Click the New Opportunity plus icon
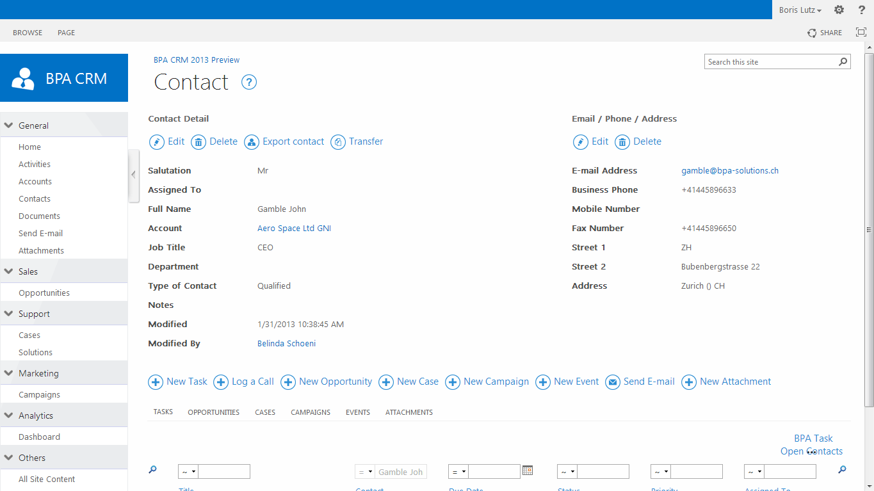This screenshot has width=874, height=491. tap(288, 382)
